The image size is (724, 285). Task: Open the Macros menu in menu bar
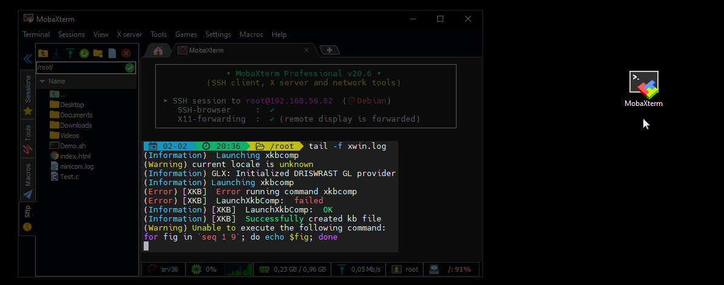click(x=251, y=34)
